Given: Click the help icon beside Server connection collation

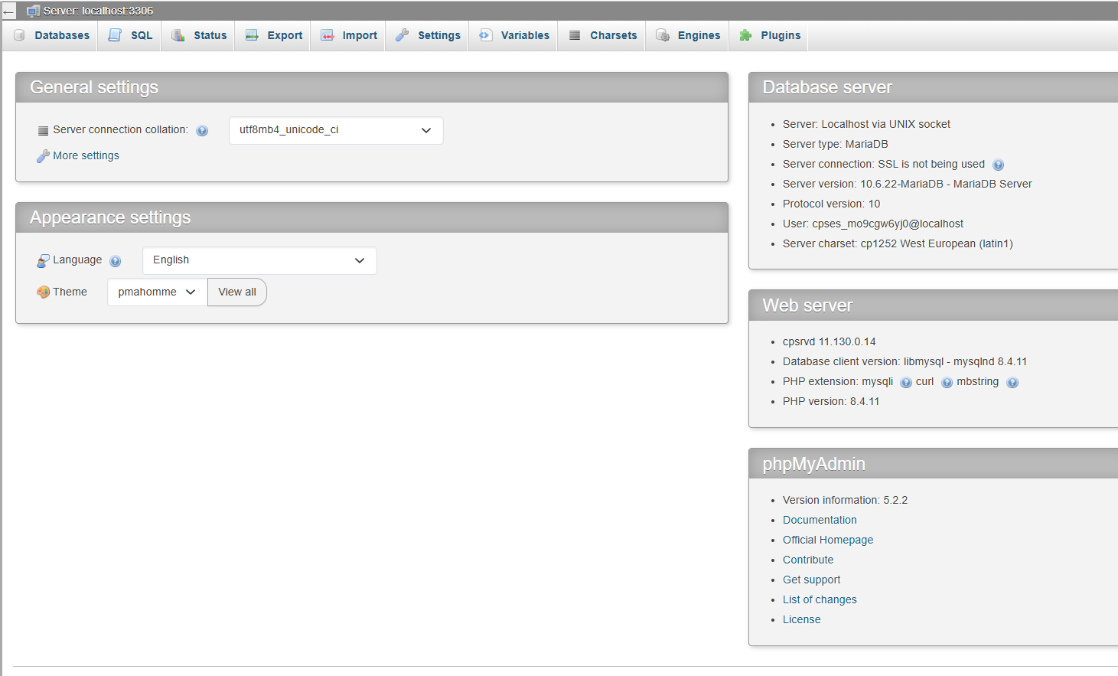Looking at the screenshot, I should tap(202, 131).
